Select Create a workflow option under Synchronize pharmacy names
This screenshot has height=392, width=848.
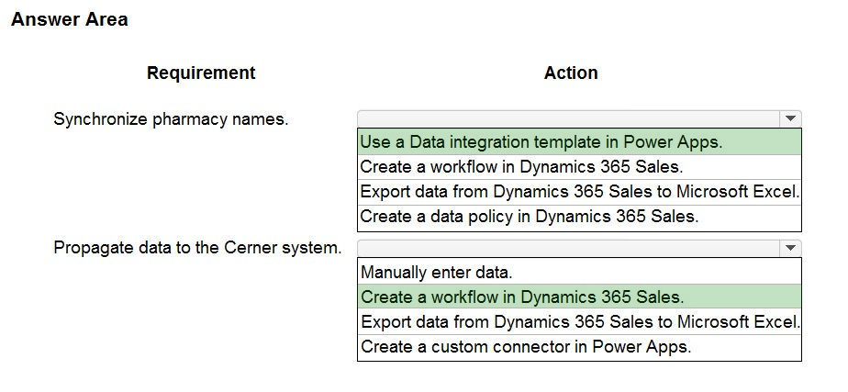point(579,167)
